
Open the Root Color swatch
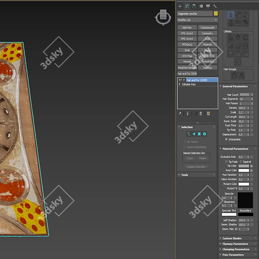[x=244, y=170]
